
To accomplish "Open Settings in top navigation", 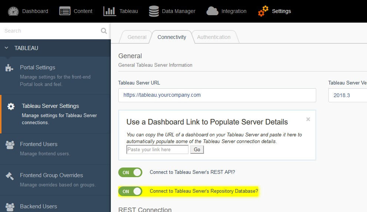I will [274, 11].
